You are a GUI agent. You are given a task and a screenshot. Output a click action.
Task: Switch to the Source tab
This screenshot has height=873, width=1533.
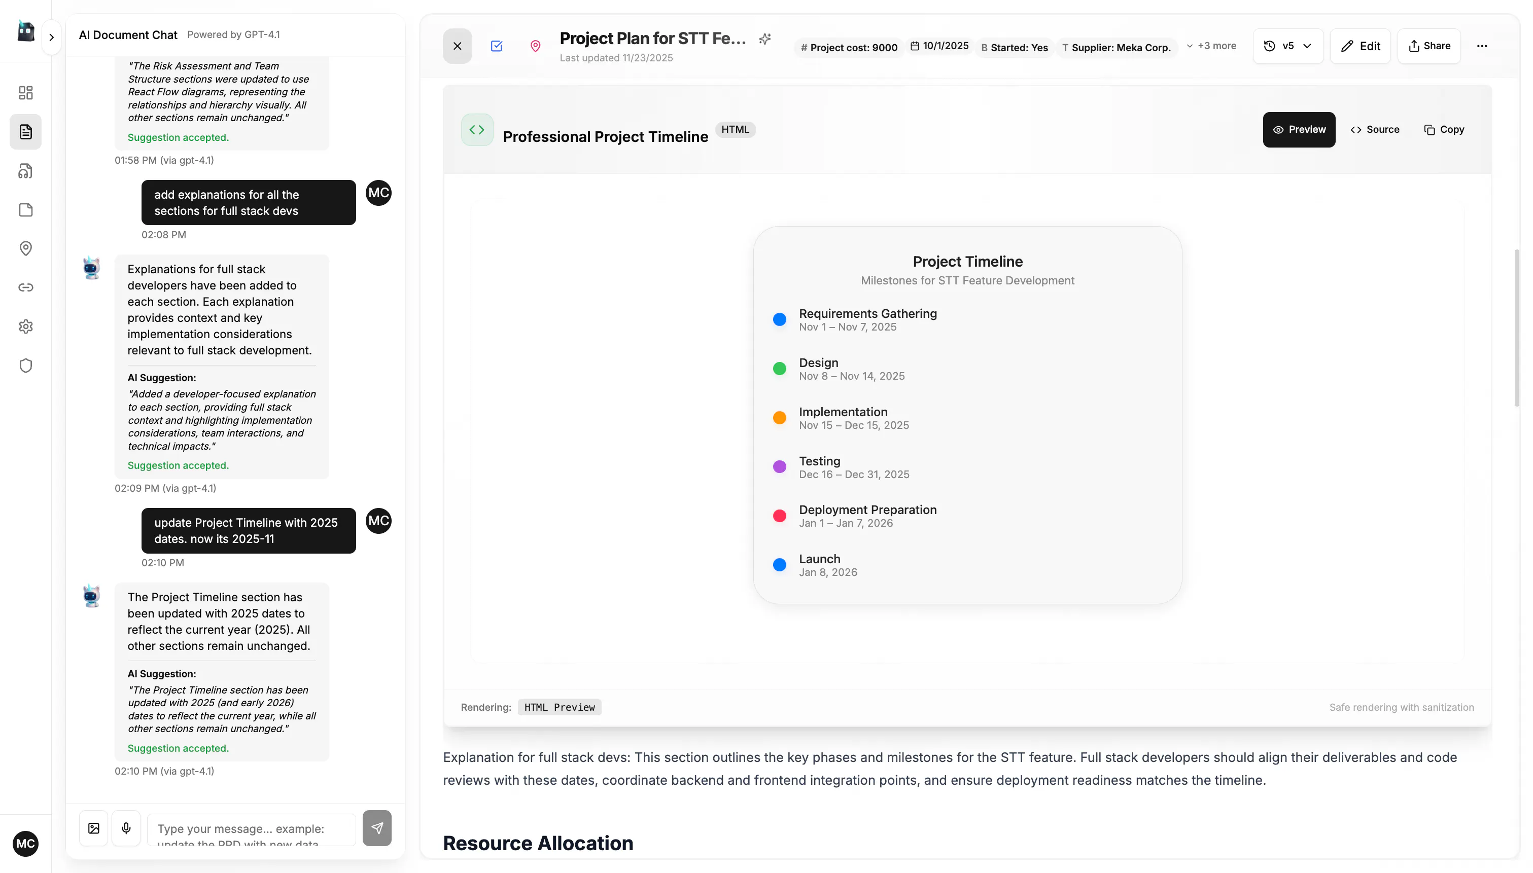[x=1374, y=129]
